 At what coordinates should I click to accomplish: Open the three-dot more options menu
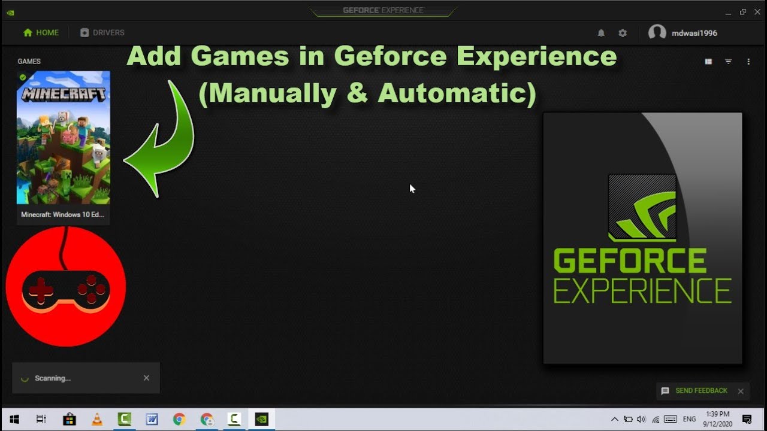[x=748, y=62]
